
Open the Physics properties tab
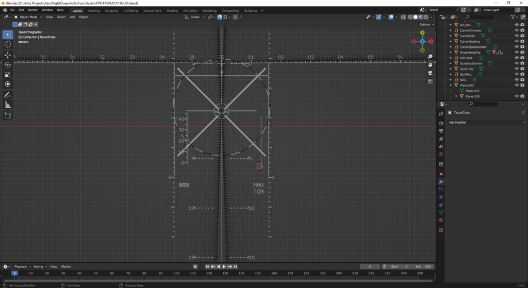tap(441, 197)
